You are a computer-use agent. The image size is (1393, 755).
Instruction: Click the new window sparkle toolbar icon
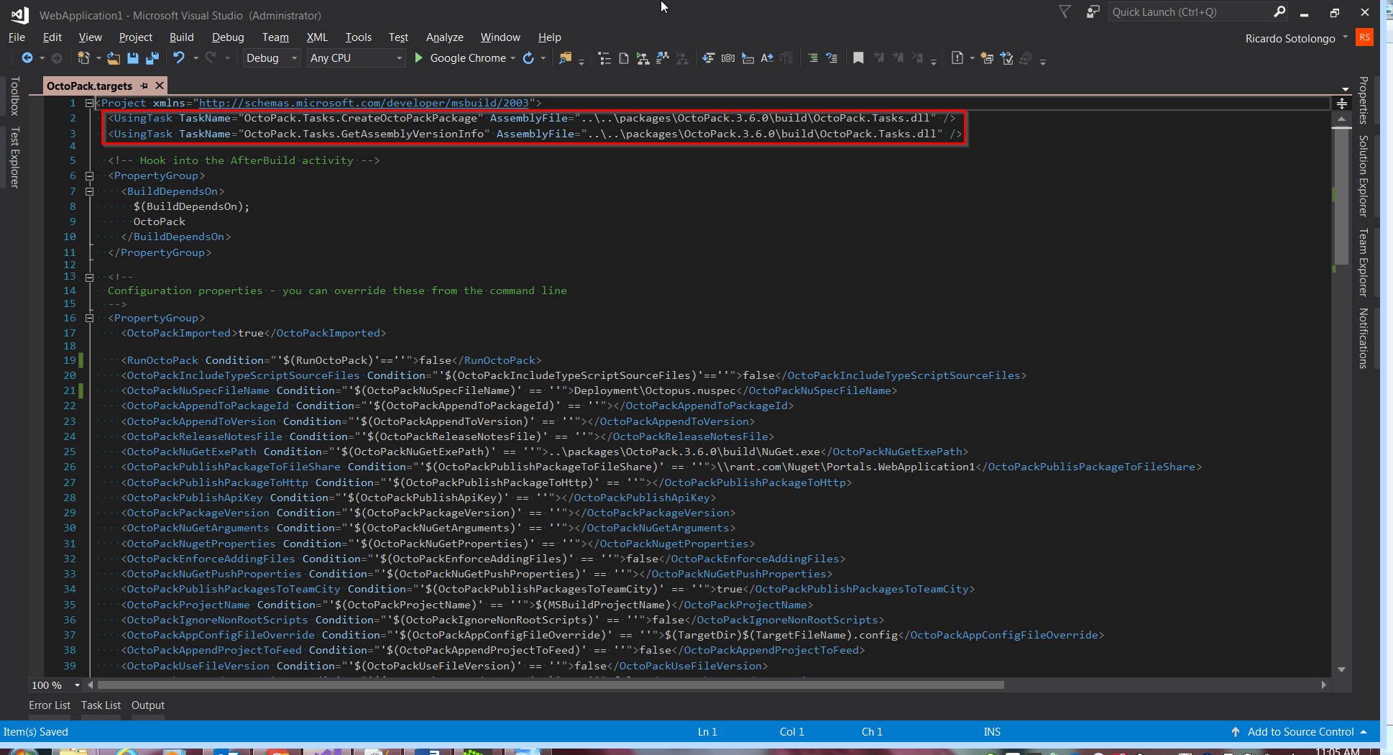(987, 58)
